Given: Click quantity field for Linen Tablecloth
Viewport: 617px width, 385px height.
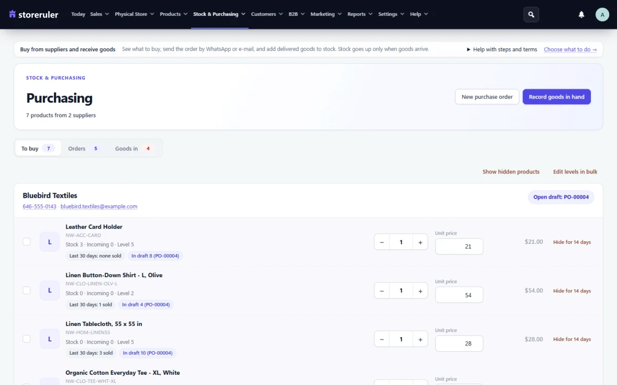Looking at the screenshot, I should [401, 339].
